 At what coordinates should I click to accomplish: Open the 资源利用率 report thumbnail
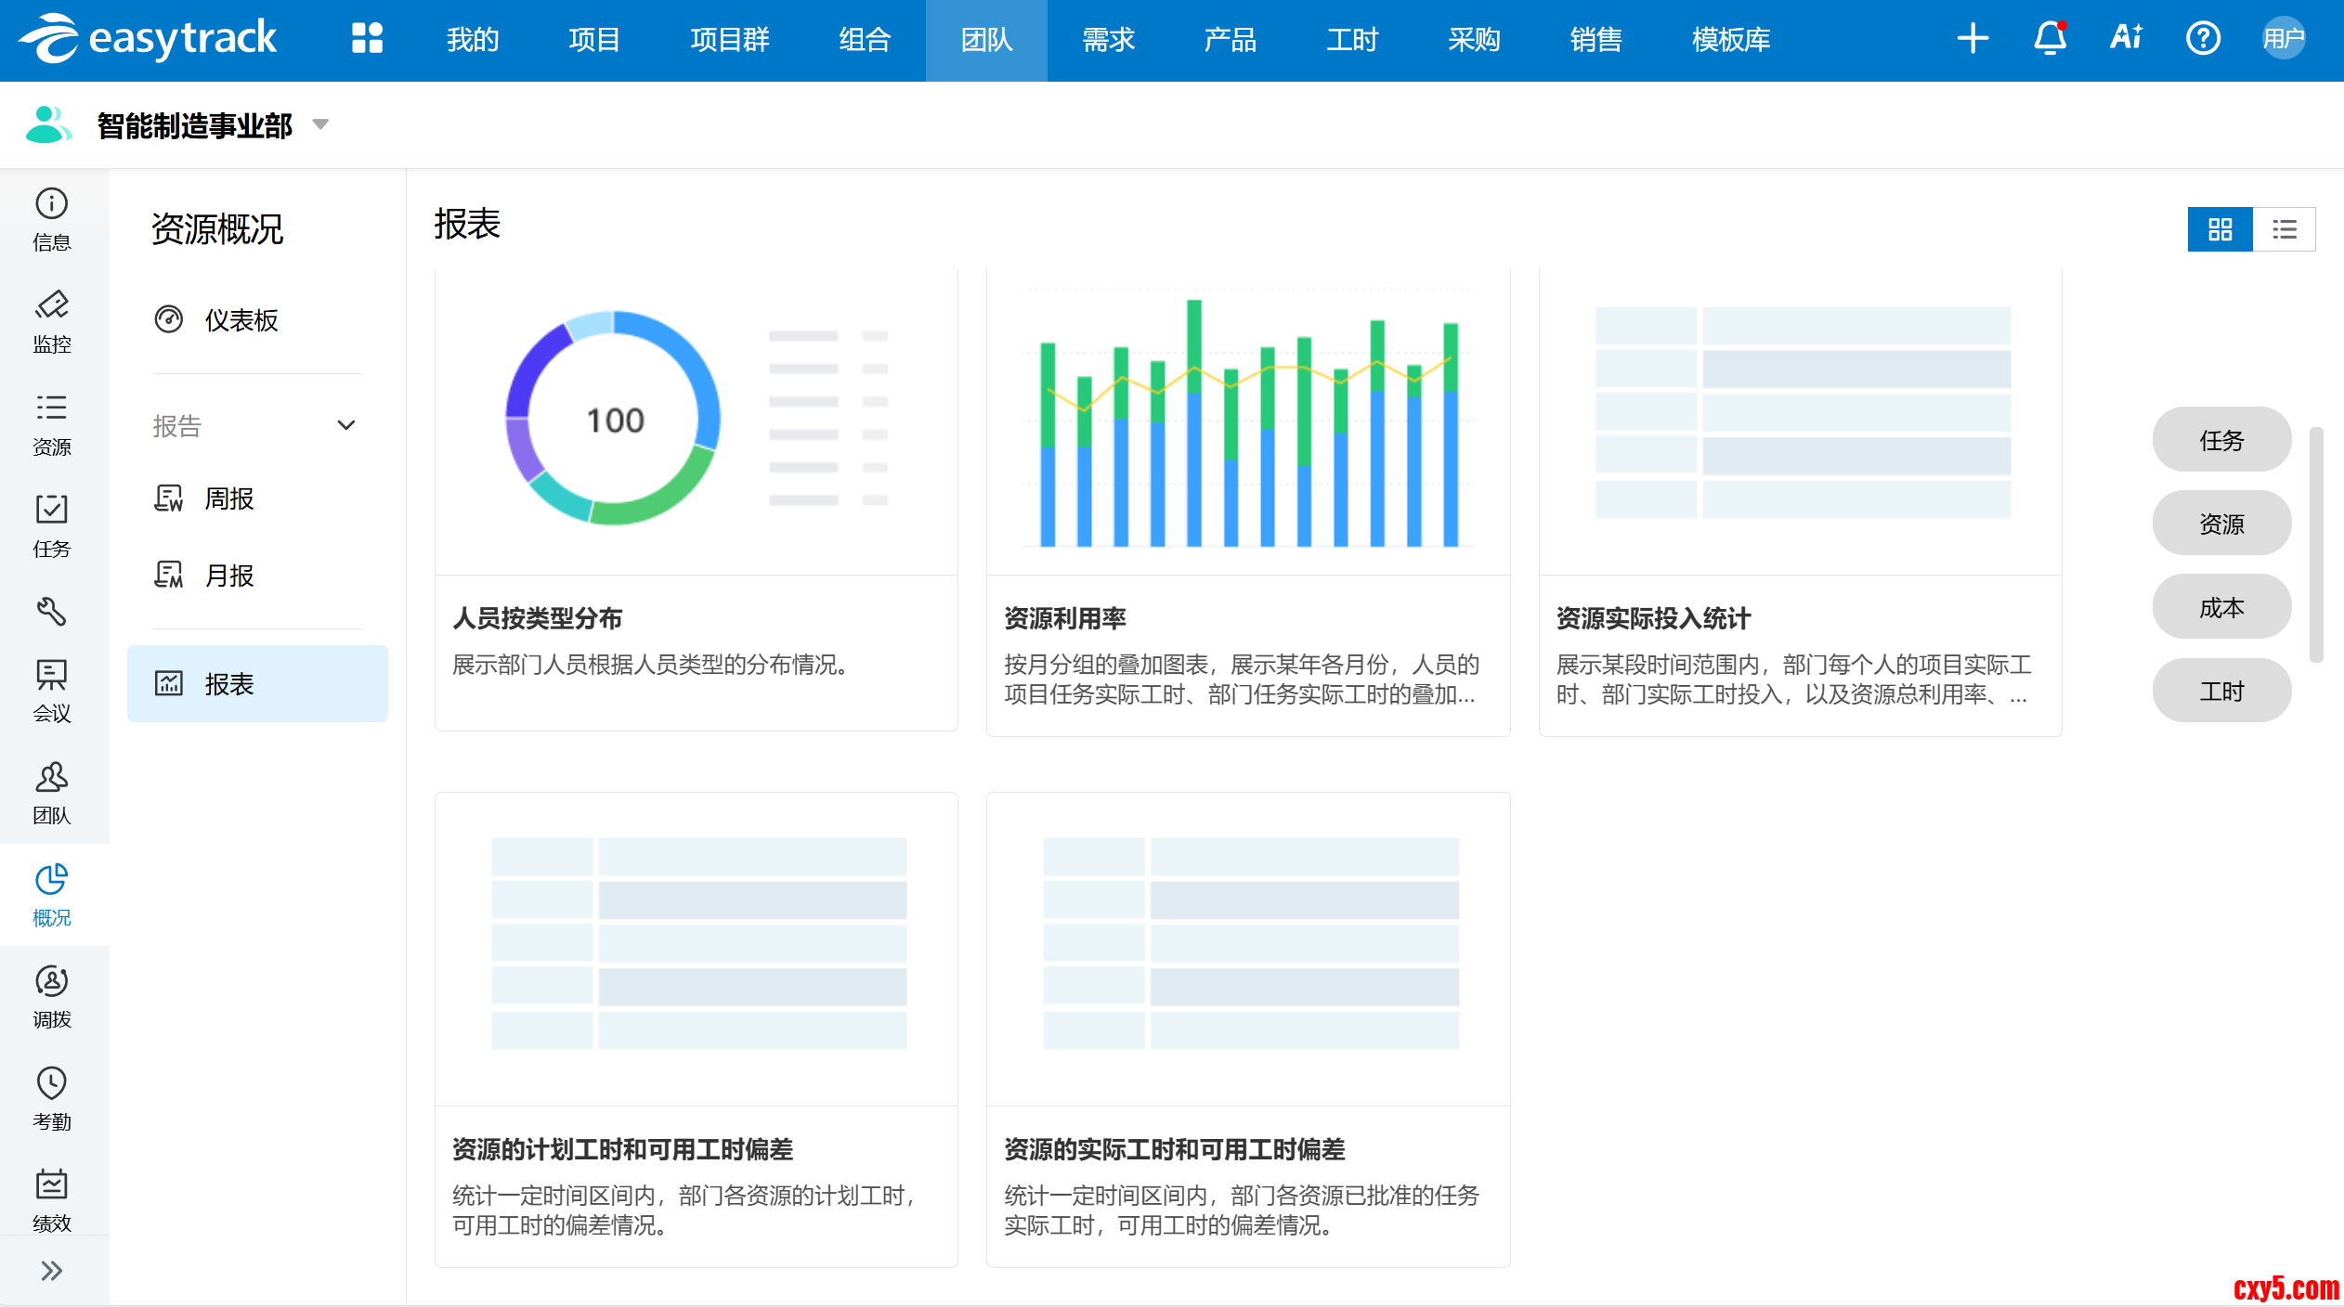click(x=1247, y=422)
